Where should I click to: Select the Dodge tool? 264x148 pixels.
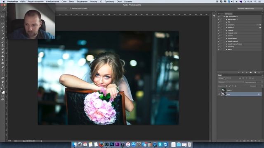coord(2,63)
